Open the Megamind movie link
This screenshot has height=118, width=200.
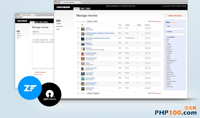pyautogui.click(x=88, y=43)
